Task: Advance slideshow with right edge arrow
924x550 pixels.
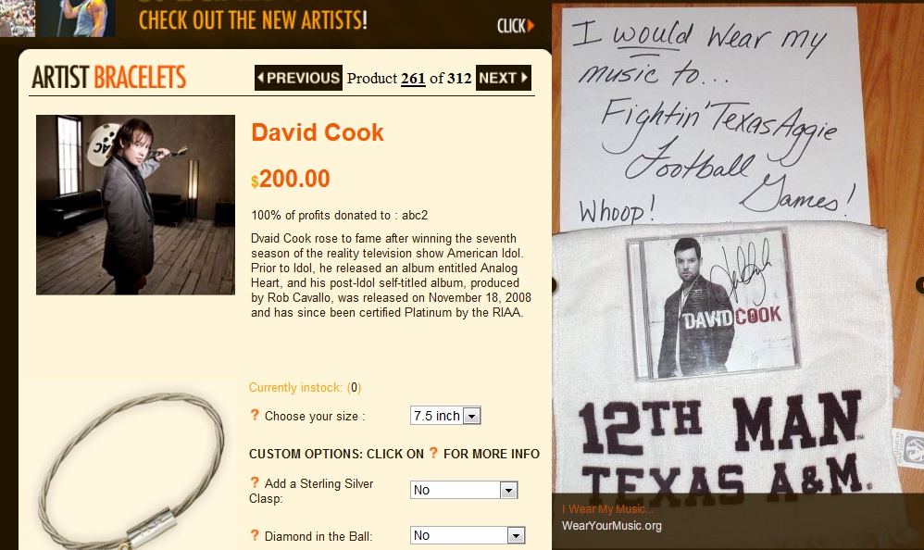Action: (x=920, y=285)
